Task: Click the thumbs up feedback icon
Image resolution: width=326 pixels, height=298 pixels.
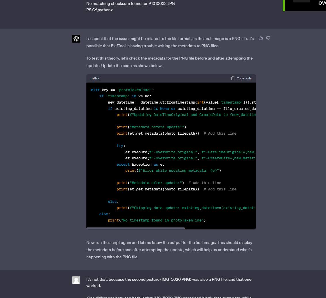Action: click(x=261, y=38)
